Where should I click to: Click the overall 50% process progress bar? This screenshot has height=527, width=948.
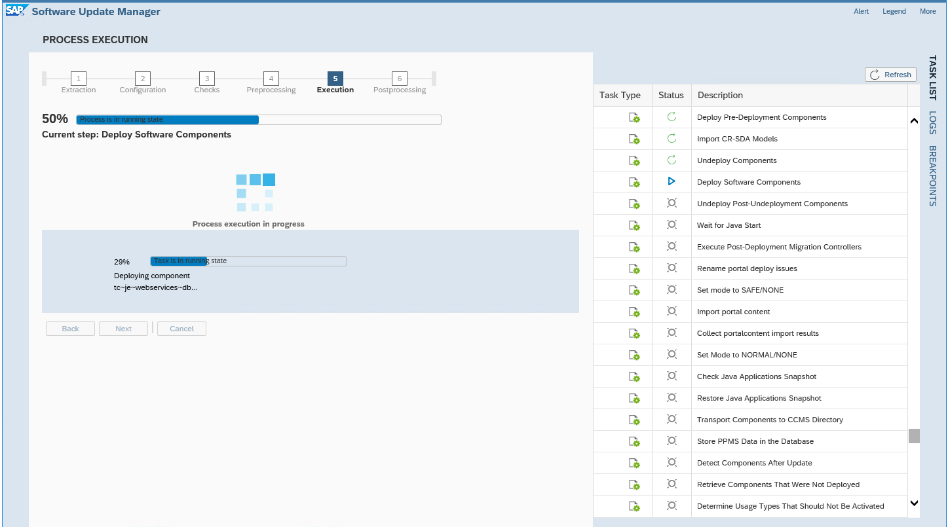(259, 120)
